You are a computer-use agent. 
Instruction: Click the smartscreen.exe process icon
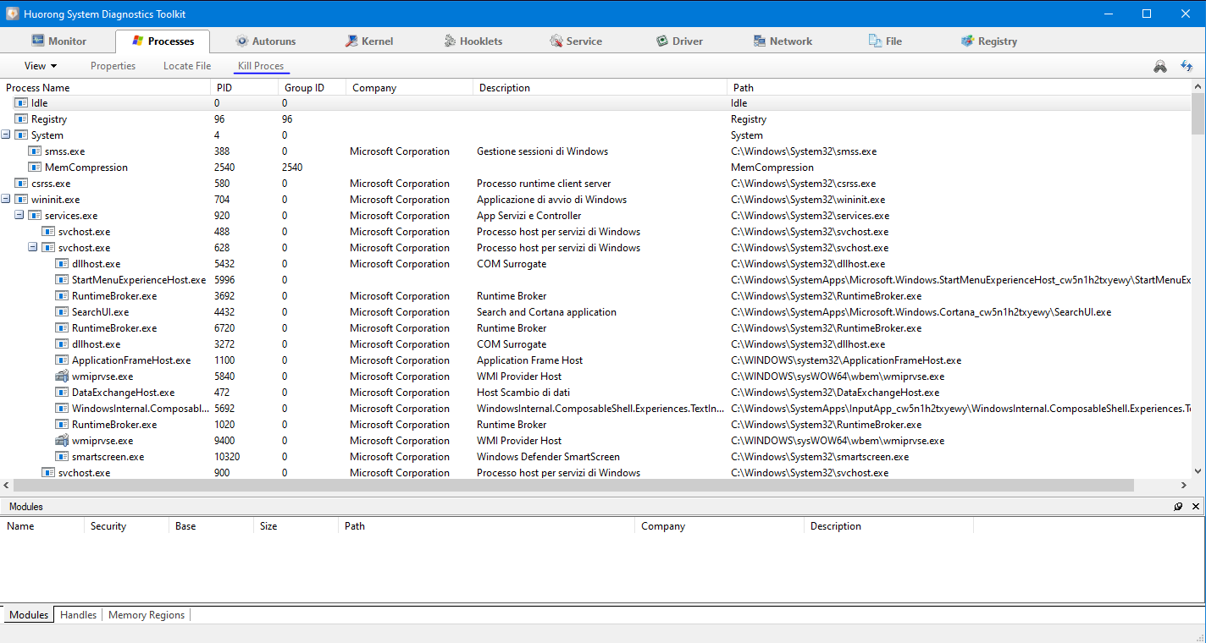pos(61,457)
